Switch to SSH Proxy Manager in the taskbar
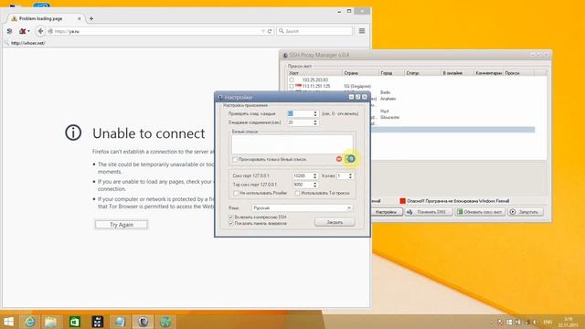Viewport: 585px width, 329px height. click(143, 322)
